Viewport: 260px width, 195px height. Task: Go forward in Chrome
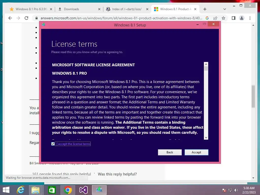(x=18, y=18)
